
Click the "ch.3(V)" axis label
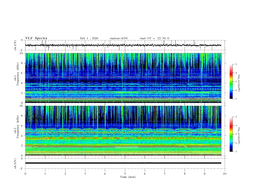(15, 163)
